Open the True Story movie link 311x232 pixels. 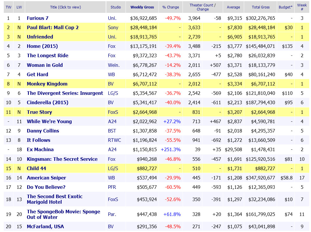39,112
